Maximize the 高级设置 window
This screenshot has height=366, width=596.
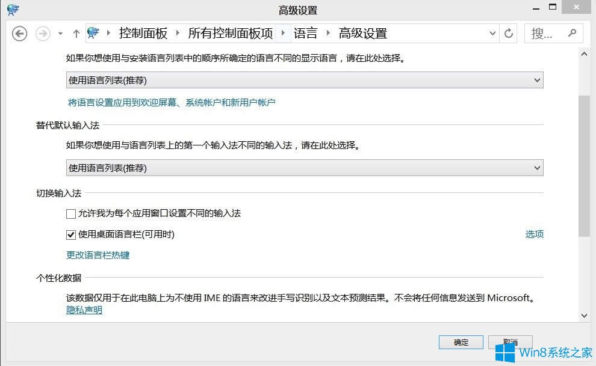click(553, 7)
